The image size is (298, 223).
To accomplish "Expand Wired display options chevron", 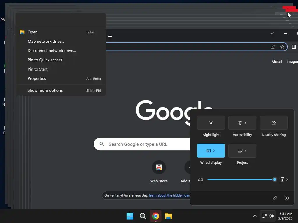I will click(214, 151).
